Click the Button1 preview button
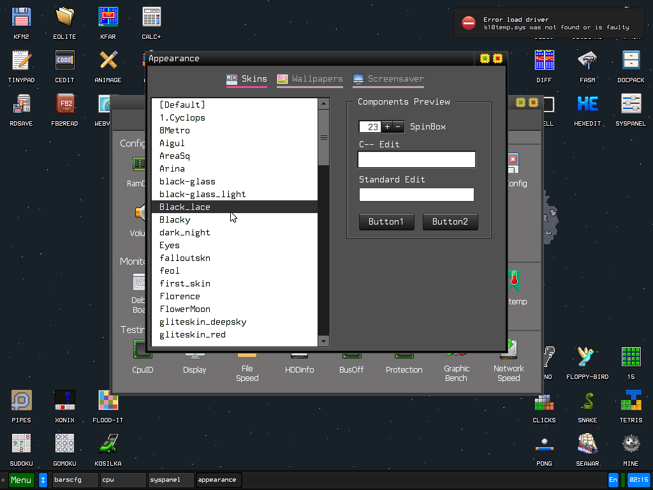 386,221
